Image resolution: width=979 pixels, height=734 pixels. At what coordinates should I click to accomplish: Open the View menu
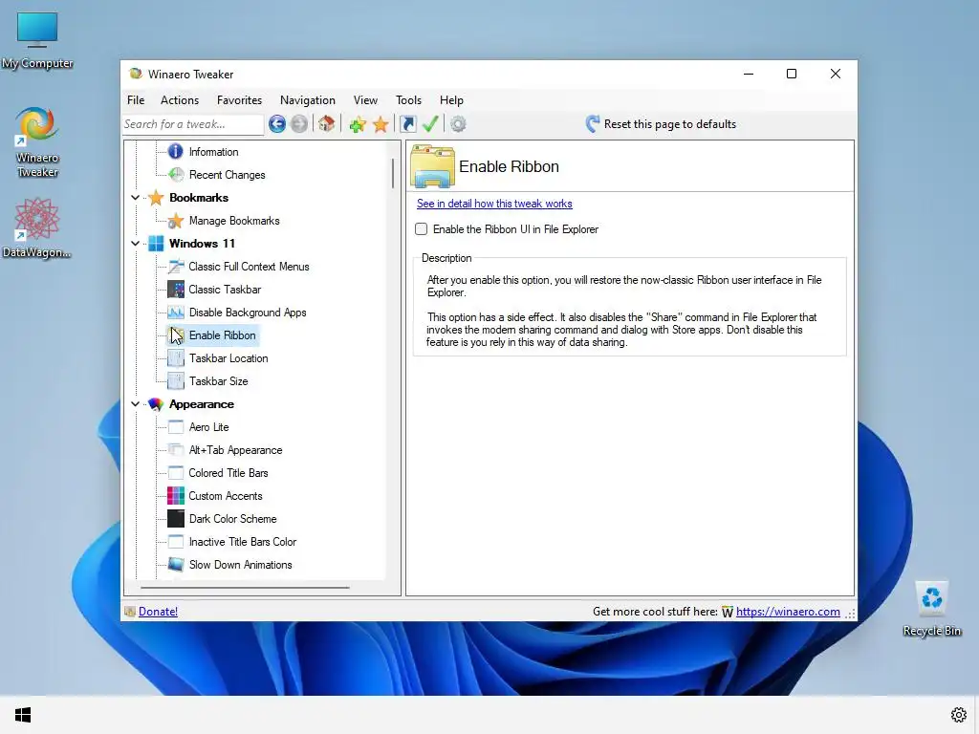365,99
